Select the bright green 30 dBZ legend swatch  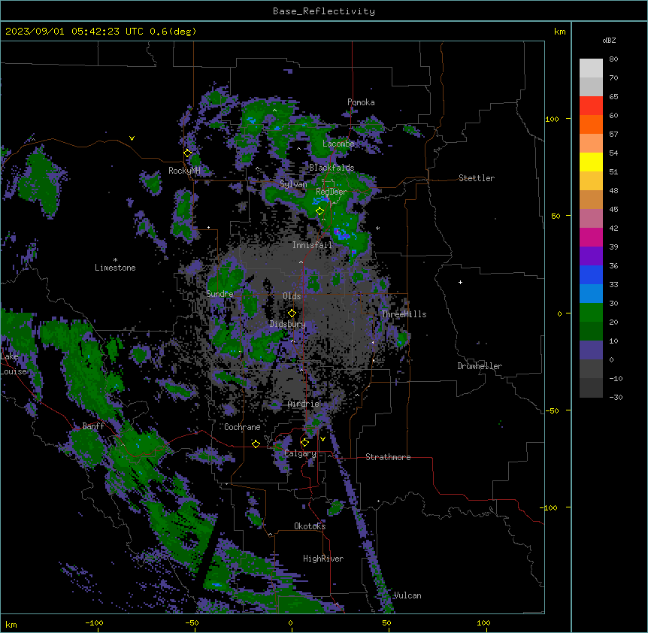click(x=591, y=313)
